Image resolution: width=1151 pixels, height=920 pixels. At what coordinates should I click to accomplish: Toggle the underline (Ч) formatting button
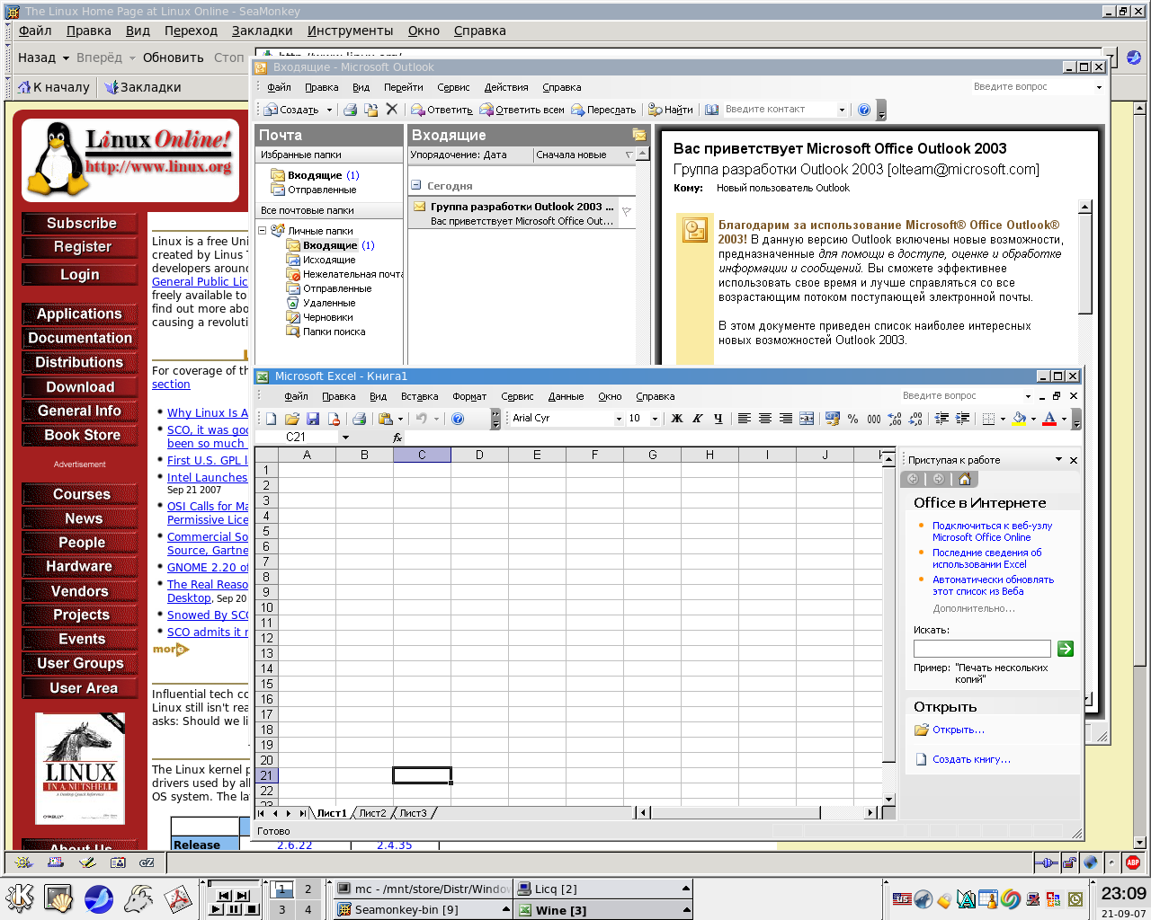[718, 419]
